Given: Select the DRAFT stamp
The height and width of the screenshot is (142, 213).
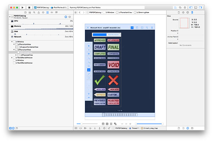Looking at the screenshot, I should pyautogui.click(x=99, y=47).
